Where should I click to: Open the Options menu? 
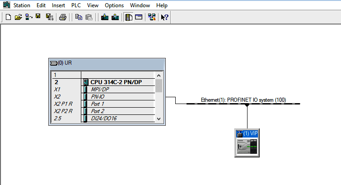(114, 5)
